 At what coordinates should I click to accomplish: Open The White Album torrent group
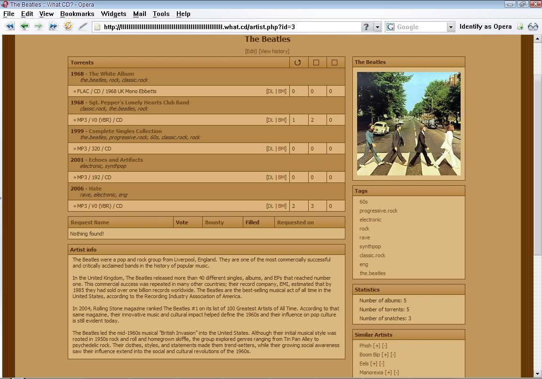112,73
